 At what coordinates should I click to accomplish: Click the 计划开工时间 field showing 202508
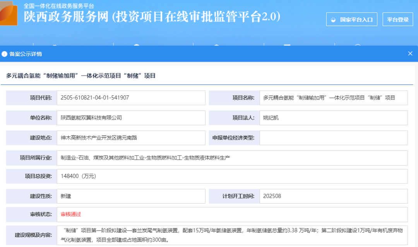(333, 196)
